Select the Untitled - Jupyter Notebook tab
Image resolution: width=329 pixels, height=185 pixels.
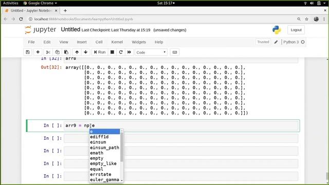tap(31, 10)
